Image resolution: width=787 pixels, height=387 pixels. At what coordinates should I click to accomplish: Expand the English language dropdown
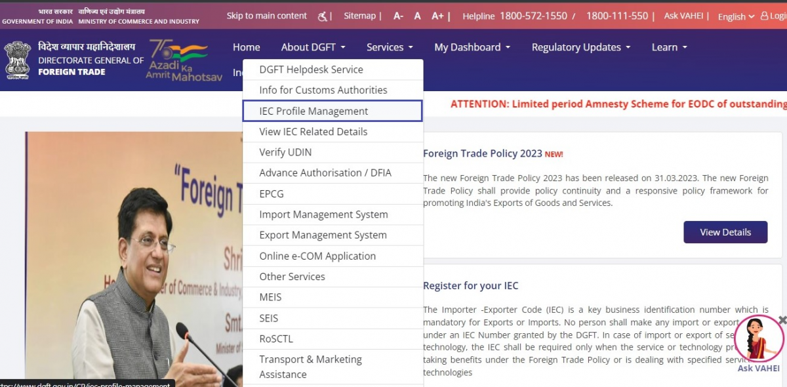[x=735, y=16]
